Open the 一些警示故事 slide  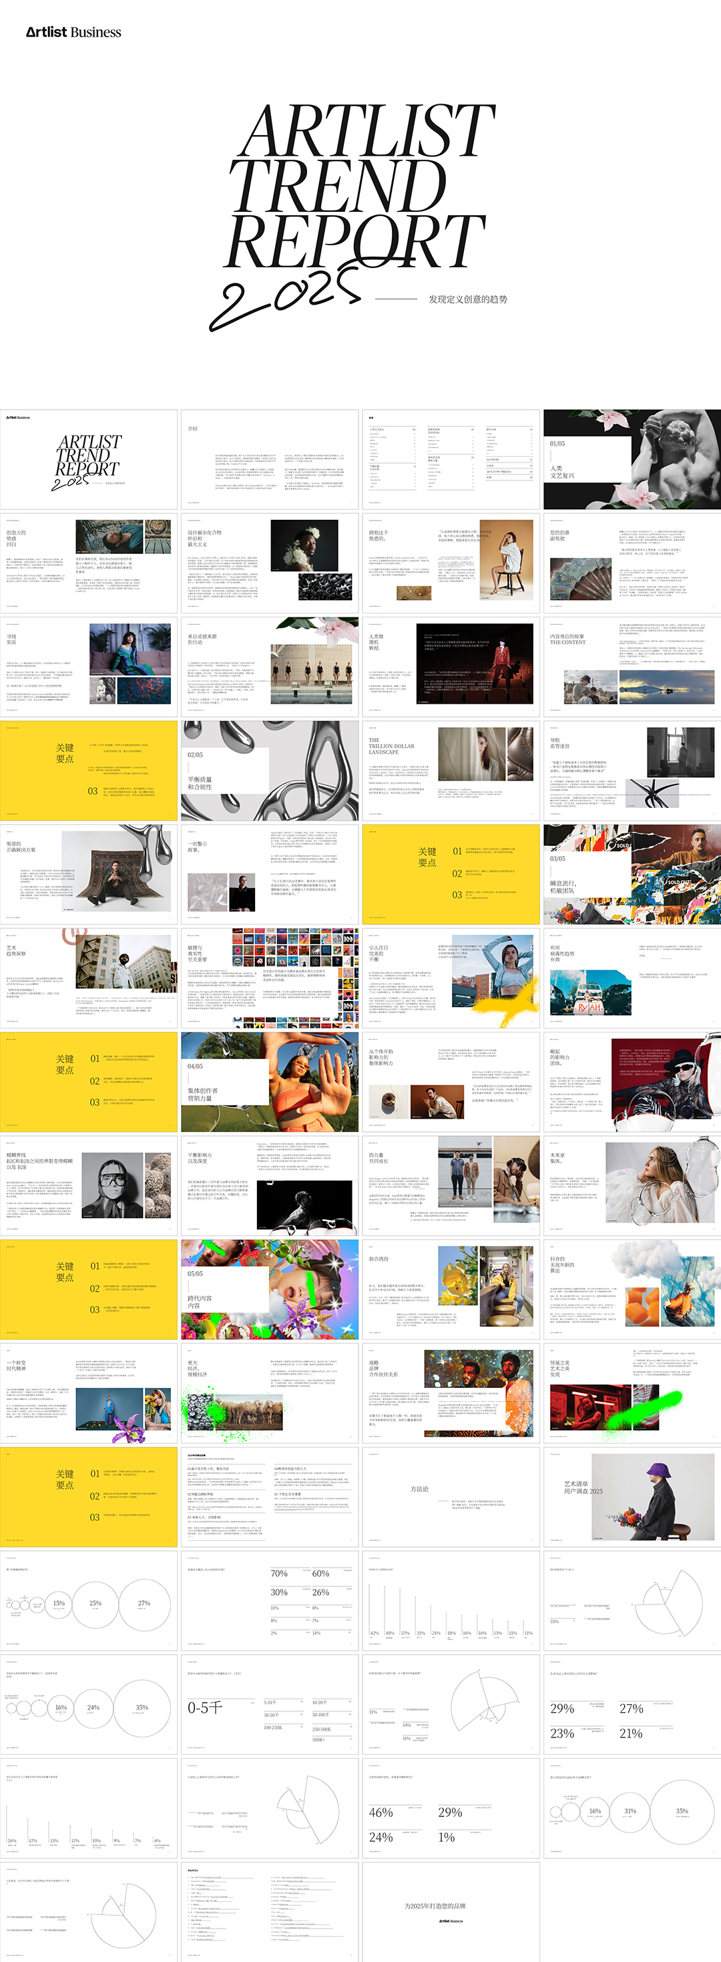point(270,874)
